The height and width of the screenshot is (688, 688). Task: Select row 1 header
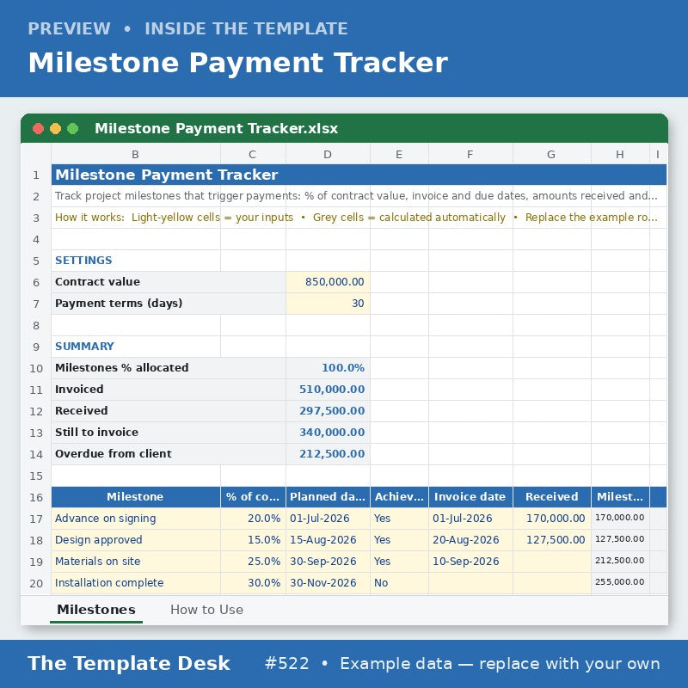[x=36, y=175]
